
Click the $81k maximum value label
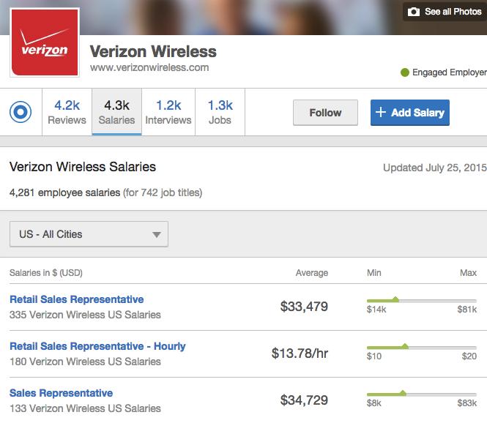[x=466, y=310]
